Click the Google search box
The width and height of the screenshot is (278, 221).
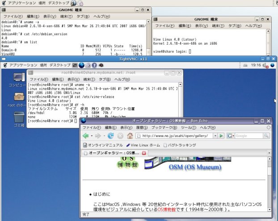click(x=249, y=136)
